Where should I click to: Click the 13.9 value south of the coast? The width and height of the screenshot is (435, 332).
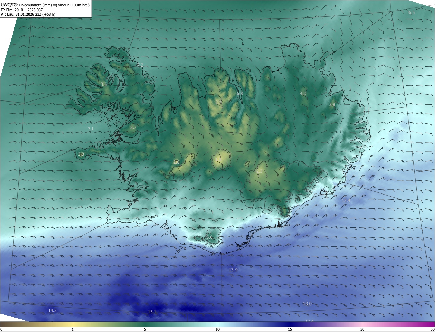233,270
